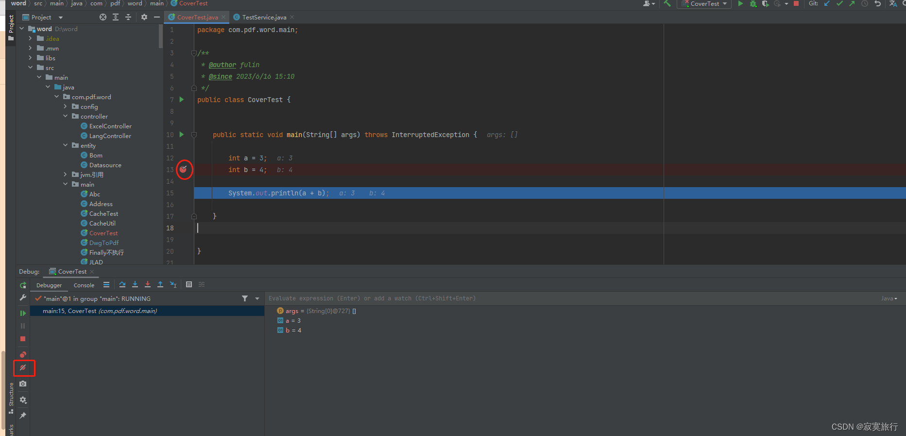Build project using the hammer icon
The width and height of the screenshot is (906, 436).
pos(667,4)
